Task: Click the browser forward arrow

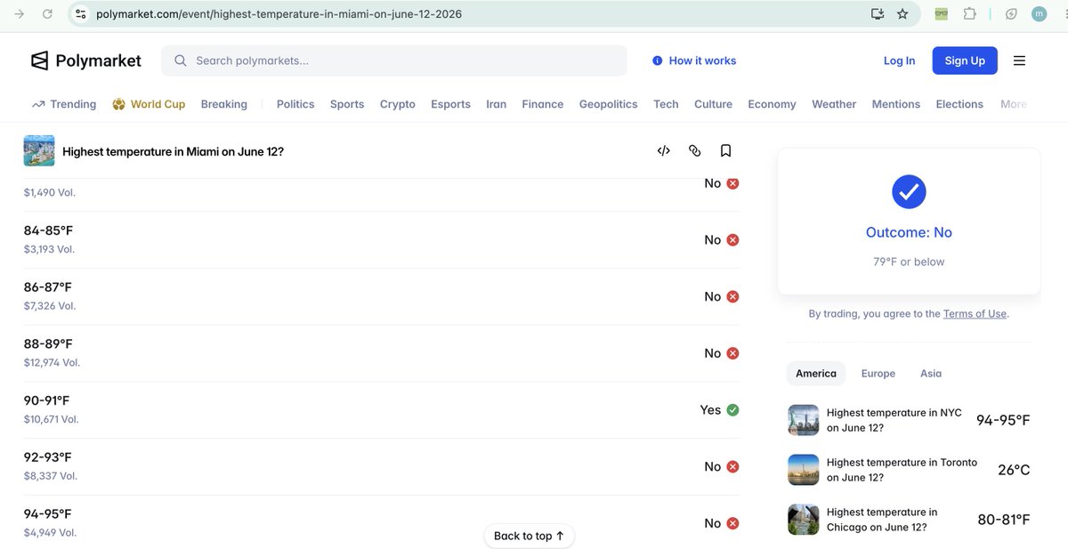Action: point(20,14)
